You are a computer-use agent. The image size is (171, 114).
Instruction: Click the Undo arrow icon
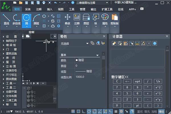[x=56, y=3]
